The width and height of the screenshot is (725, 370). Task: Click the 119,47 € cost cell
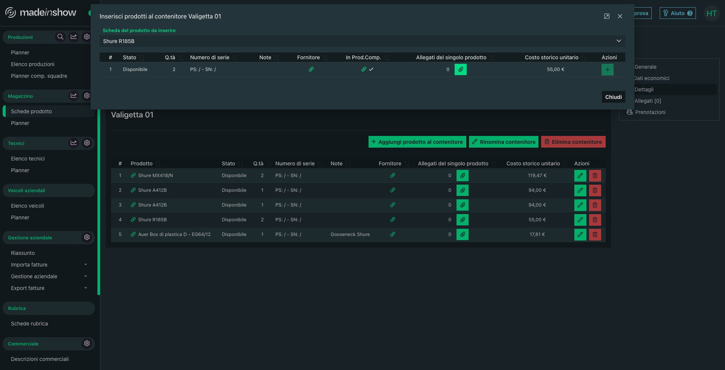pyautogui.click(x=537, y=176)
